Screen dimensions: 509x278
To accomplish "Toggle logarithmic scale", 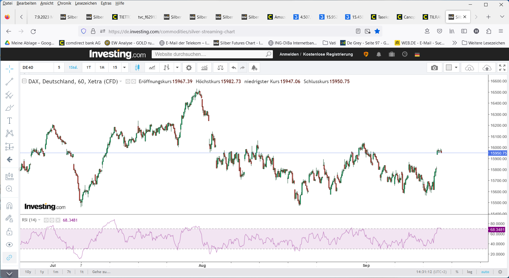I will coord(470,272).
